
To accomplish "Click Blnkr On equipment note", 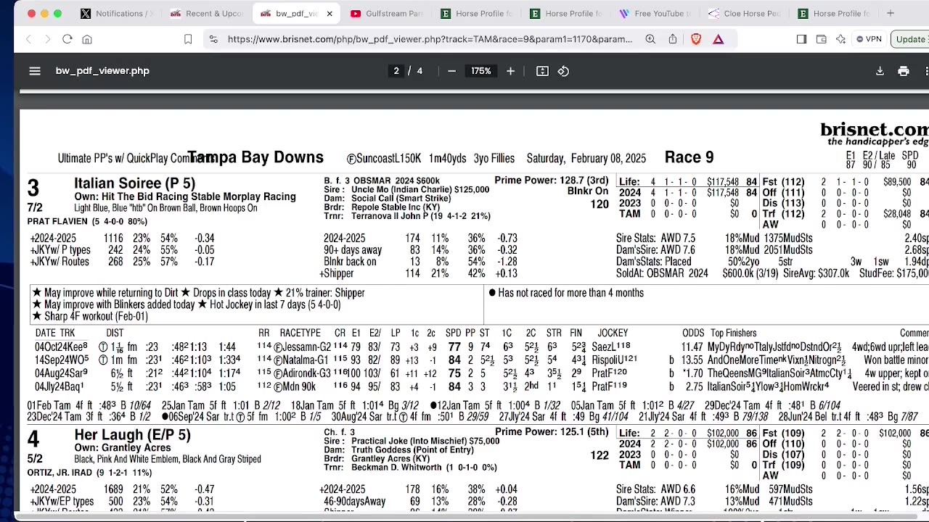I will pos(588,191).
